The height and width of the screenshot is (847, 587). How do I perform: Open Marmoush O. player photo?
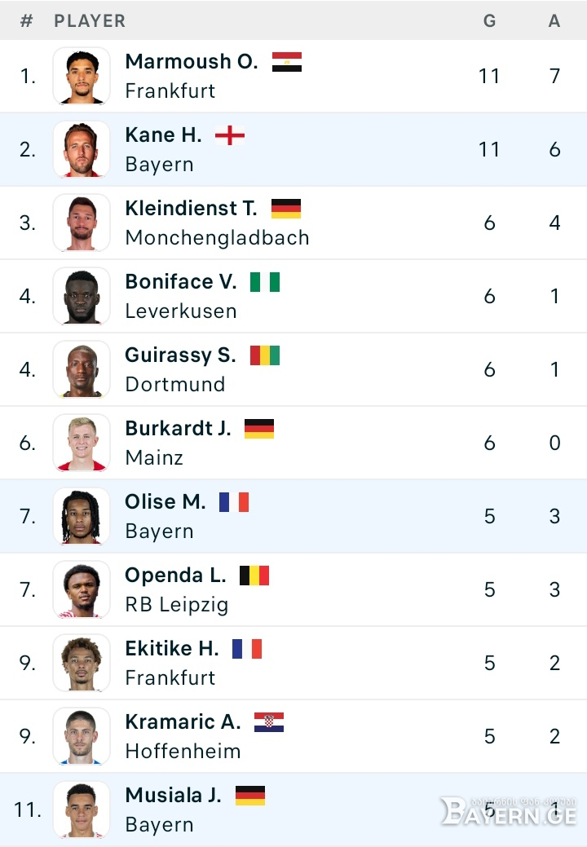[82, 76]
